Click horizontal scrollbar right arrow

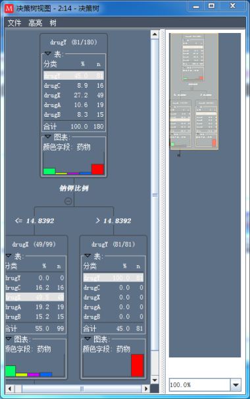[x=145, y=388]
